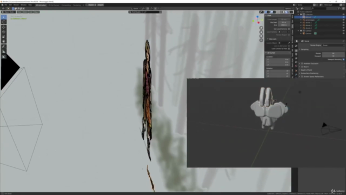
Task: Click the viewport pan hand gizmo
Action: 261,32
